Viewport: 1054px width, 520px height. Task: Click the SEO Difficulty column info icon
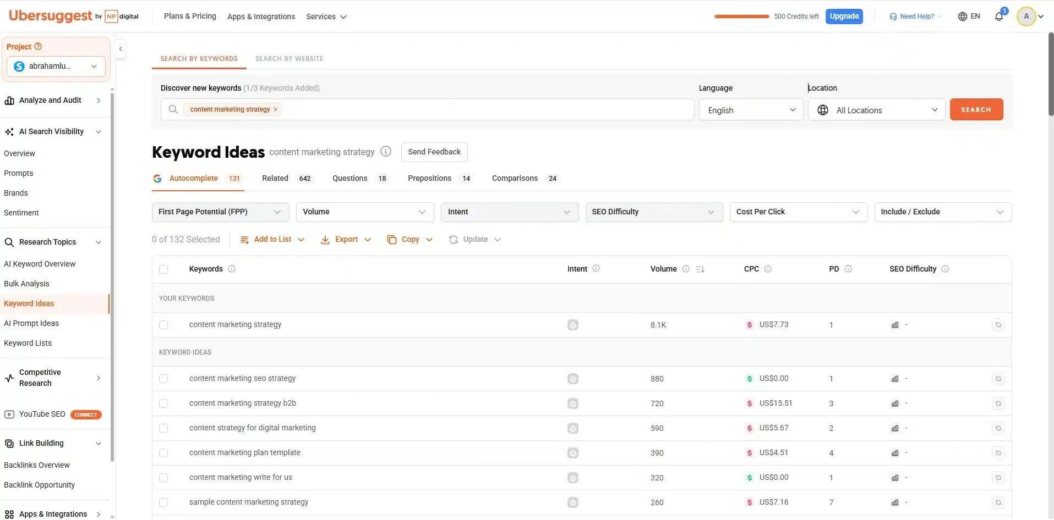(x=945, y=269)
